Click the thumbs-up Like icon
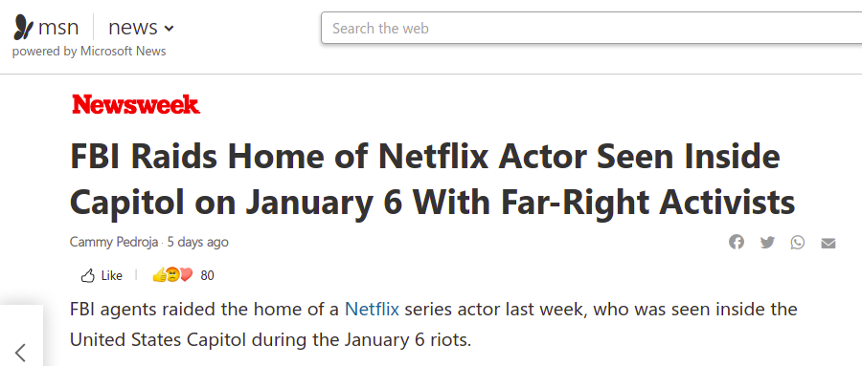 pyautogui.click(x=87, y=275)
